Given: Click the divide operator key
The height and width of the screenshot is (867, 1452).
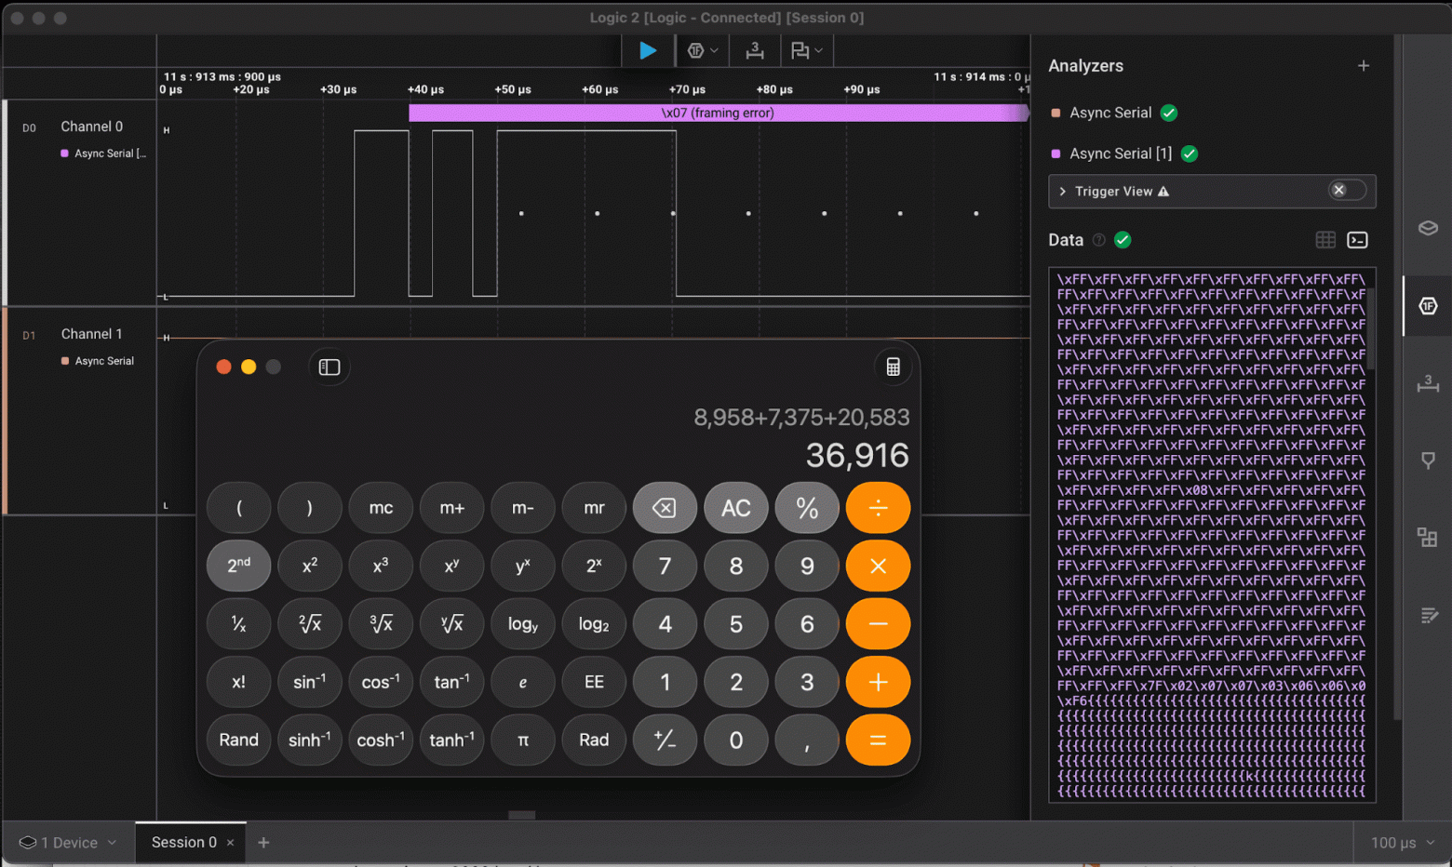Looking at the screenshot, I should 878,508.
